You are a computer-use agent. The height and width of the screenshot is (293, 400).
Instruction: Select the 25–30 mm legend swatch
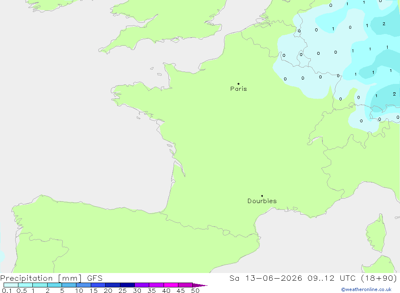(127, 285)
